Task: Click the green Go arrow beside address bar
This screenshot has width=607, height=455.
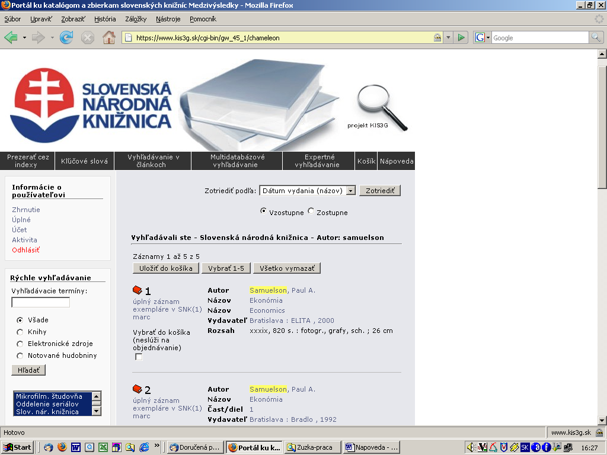Action: pyautogui.click(x=462, y=37)
